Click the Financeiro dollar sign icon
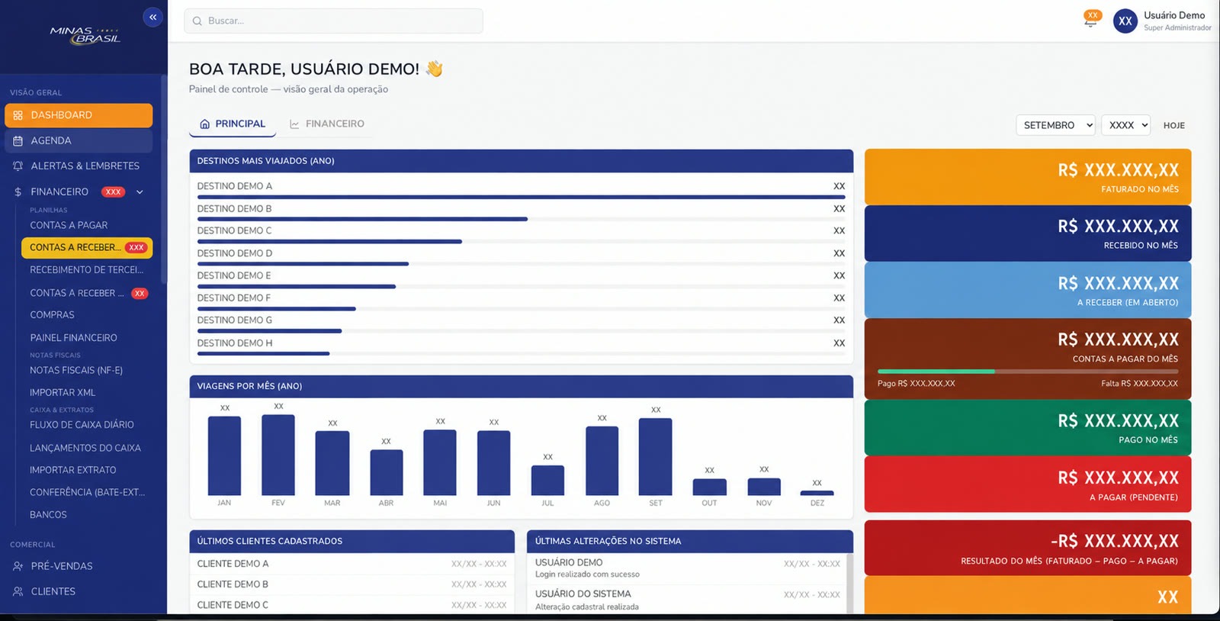This screenshot has height=621, width=1220. [x=18, y=192]
